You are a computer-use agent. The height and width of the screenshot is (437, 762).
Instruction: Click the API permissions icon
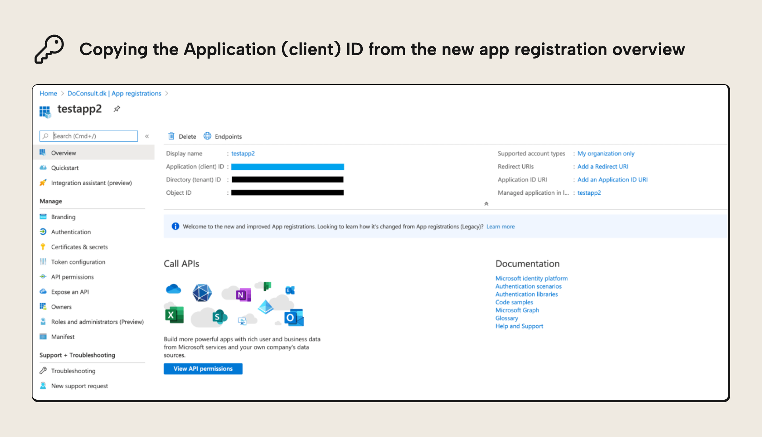pyautogui.click(x=43, y=276)
